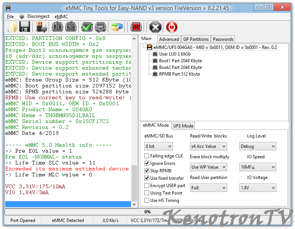Screen dimensions: 295x229
Task: Enable Encrypt USER part checkbox
Action: (147, 186)
